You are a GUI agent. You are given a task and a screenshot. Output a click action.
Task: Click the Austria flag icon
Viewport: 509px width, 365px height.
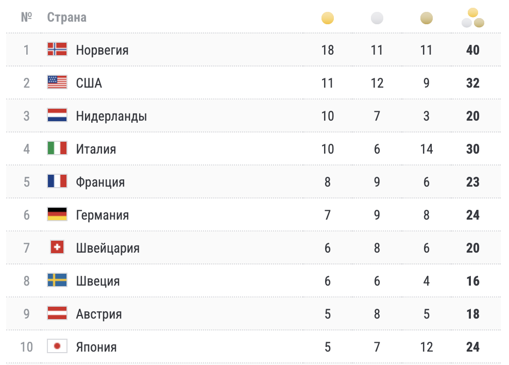click(57, 313)
